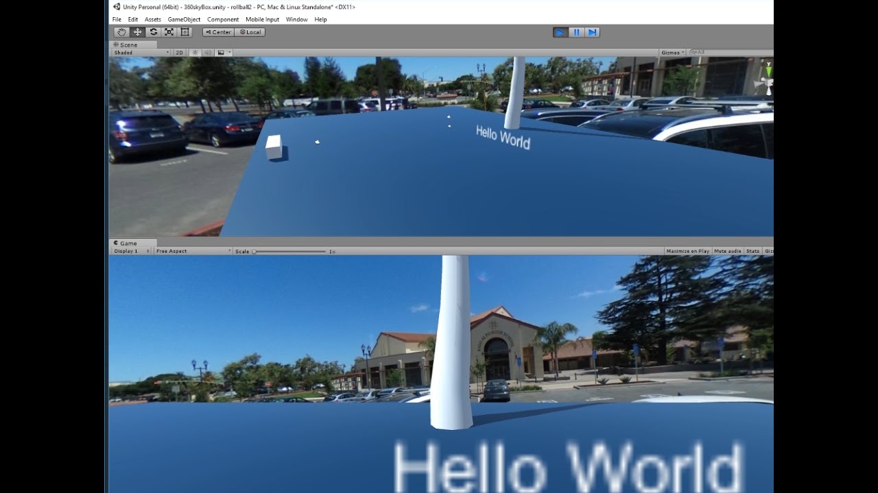Select the Scale tool
The width and height of the screenshot is (878, 493).
169,32
